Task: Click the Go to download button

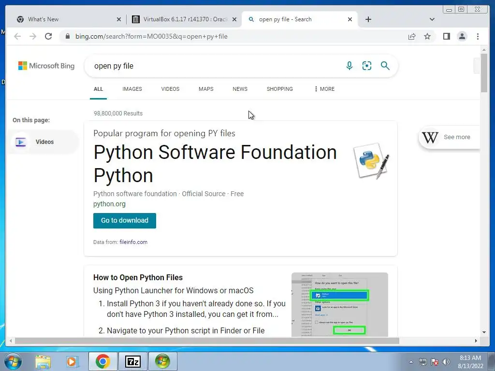Action: pyautogui.click(x=125, y=220)
